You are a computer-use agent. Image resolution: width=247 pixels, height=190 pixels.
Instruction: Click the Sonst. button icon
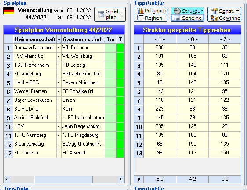[x=214, y=11]
